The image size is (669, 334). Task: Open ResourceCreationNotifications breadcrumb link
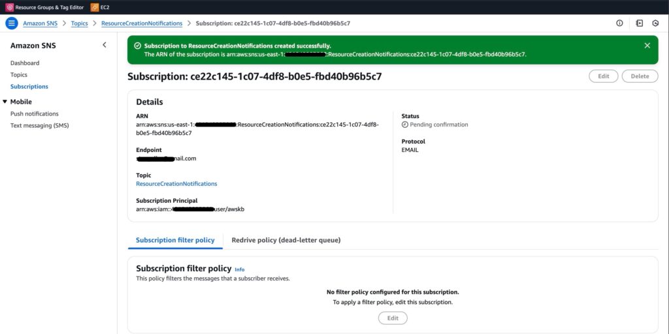[142, 23]
